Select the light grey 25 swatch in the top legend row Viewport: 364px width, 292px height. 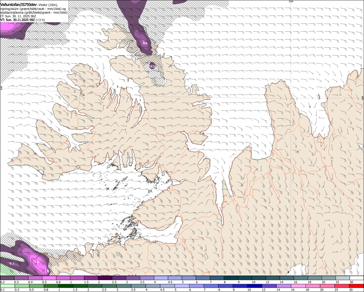pyautogui.click(x=342, y=278)
